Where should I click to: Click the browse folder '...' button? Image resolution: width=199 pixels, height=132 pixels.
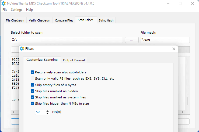click(132, 40)
